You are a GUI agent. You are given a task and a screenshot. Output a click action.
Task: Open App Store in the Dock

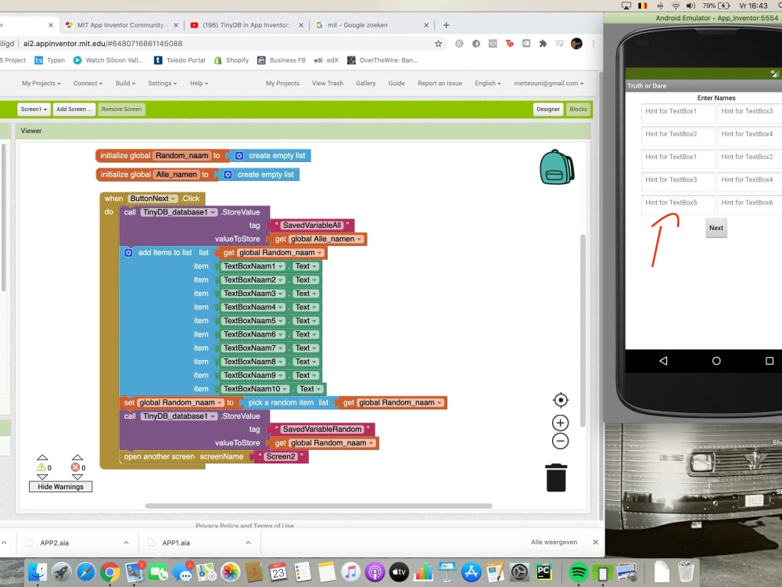click(472, 572)
